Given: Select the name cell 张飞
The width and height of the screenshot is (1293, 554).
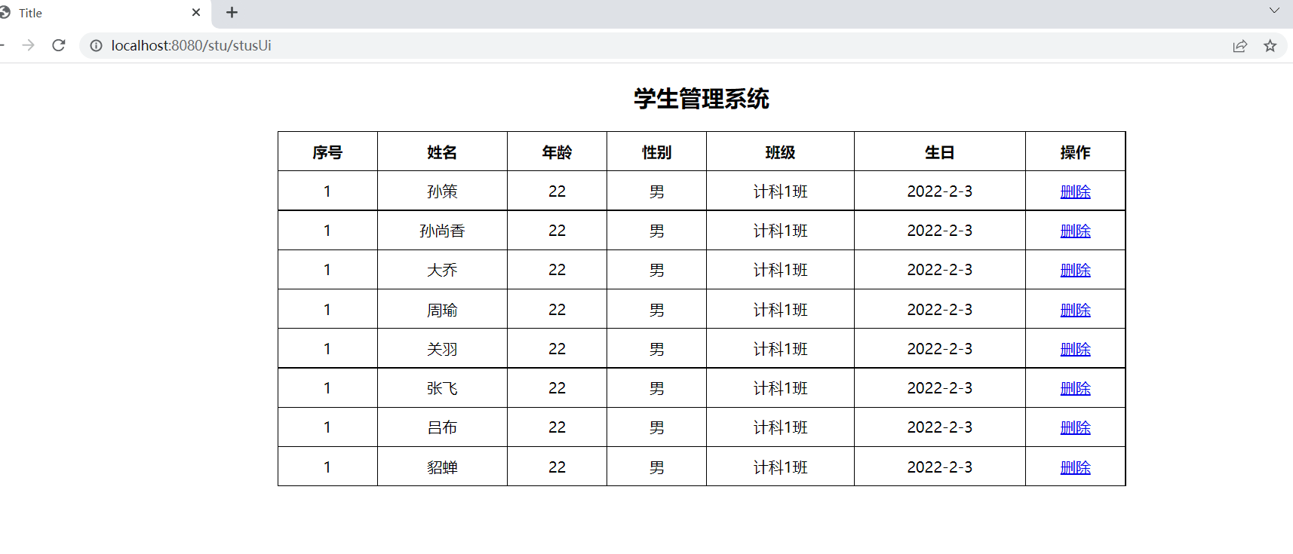Looking at the screenshot, I should point(442,388).
